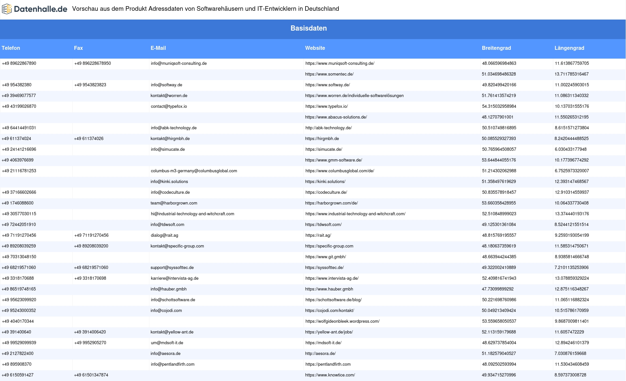This screenshot has height=381, width=626.
Task: Open the aesora.de website link
Action: click(x=320, y=354)
